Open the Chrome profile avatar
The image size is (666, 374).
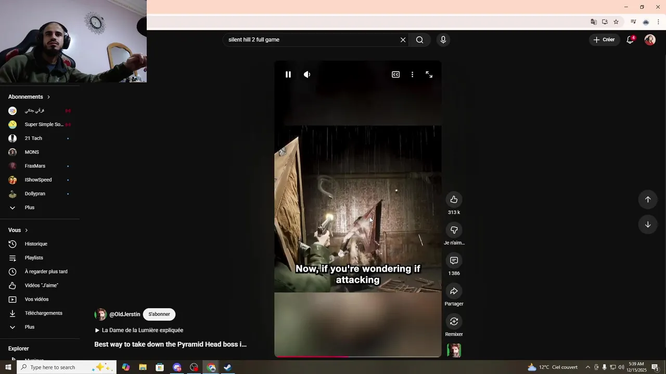[x=646, y=22]
